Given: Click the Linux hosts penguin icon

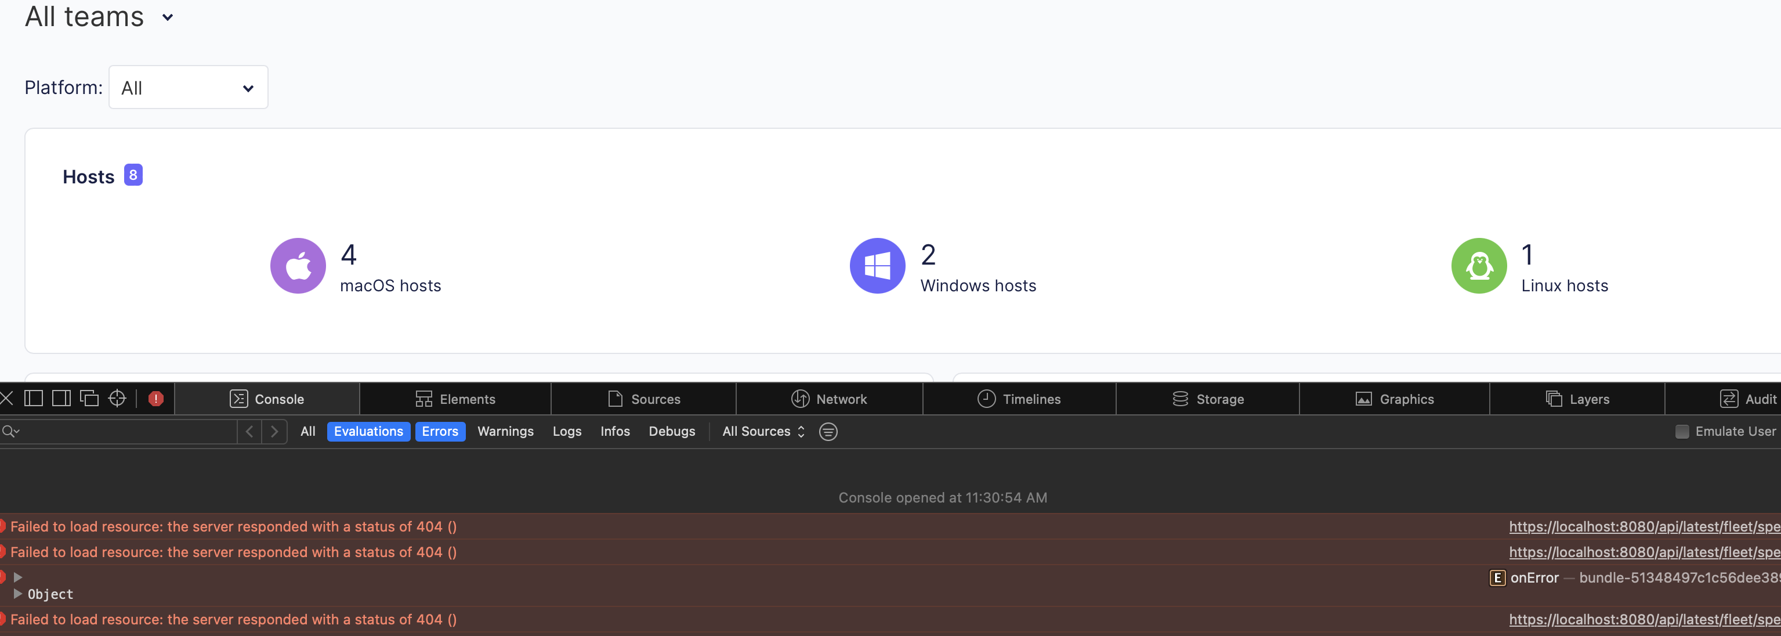Looking at the screenshot, I should (1479, 265).
